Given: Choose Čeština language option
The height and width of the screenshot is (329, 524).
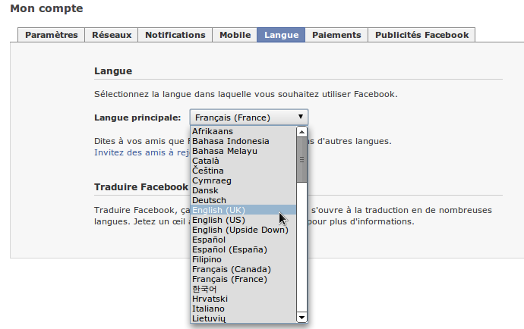Looking at the screenshot, I should (x=243, y=171).
